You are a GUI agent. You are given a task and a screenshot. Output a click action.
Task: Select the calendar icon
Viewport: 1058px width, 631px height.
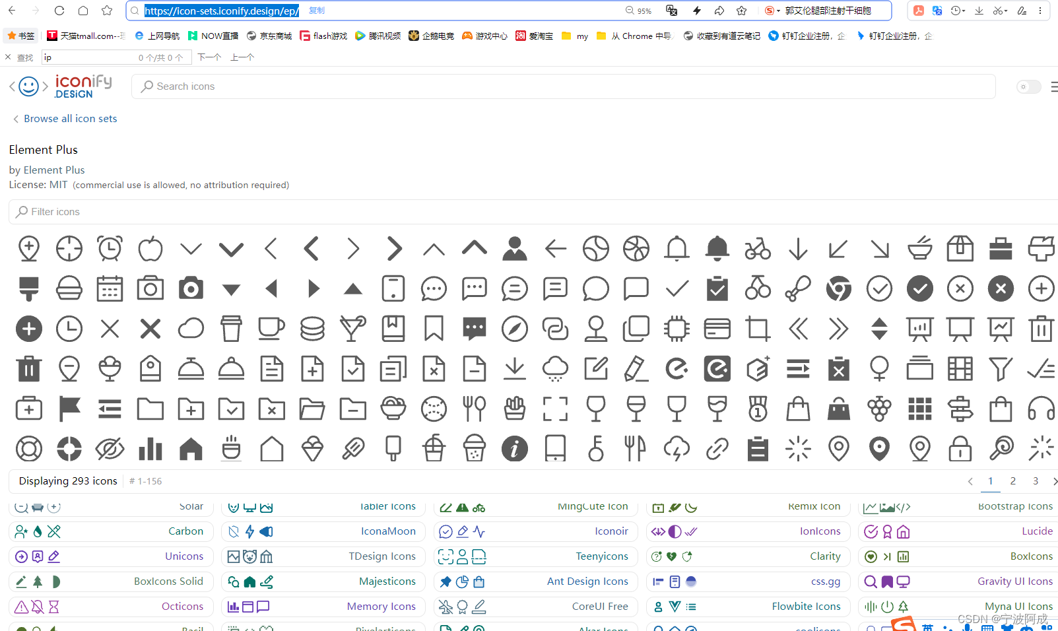coord(110,289)
